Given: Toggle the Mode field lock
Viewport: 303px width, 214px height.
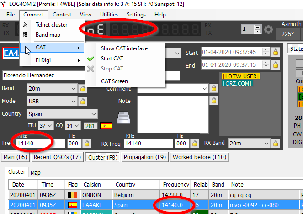Looking at the screenshot, I should tap(83, 102).
